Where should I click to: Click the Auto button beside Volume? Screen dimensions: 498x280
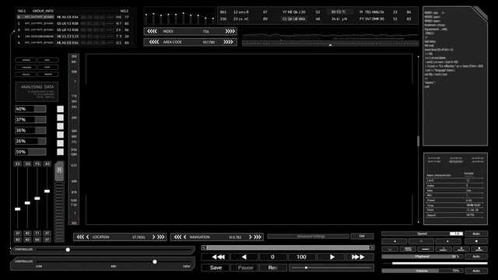pyautogui.click(x=476, y=271)
